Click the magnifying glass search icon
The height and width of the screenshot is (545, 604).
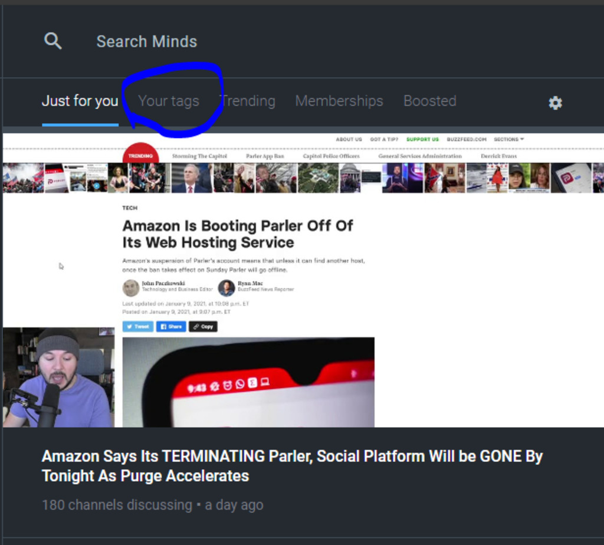click(53, 41)
